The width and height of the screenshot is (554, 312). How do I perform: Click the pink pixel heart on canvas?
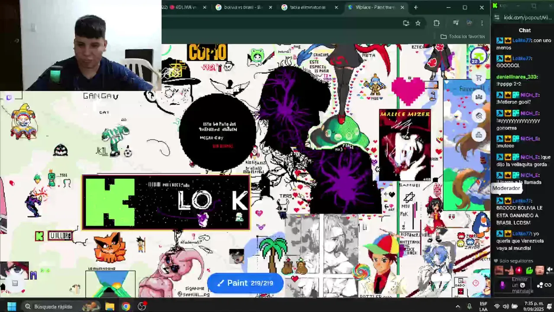[x=409, y=91]
